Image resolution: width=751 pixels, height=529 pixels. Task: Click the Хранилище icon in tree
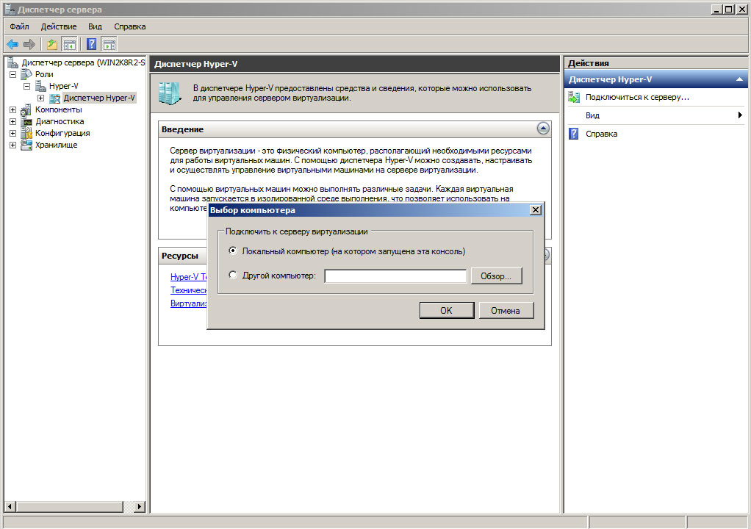[26, 145]
